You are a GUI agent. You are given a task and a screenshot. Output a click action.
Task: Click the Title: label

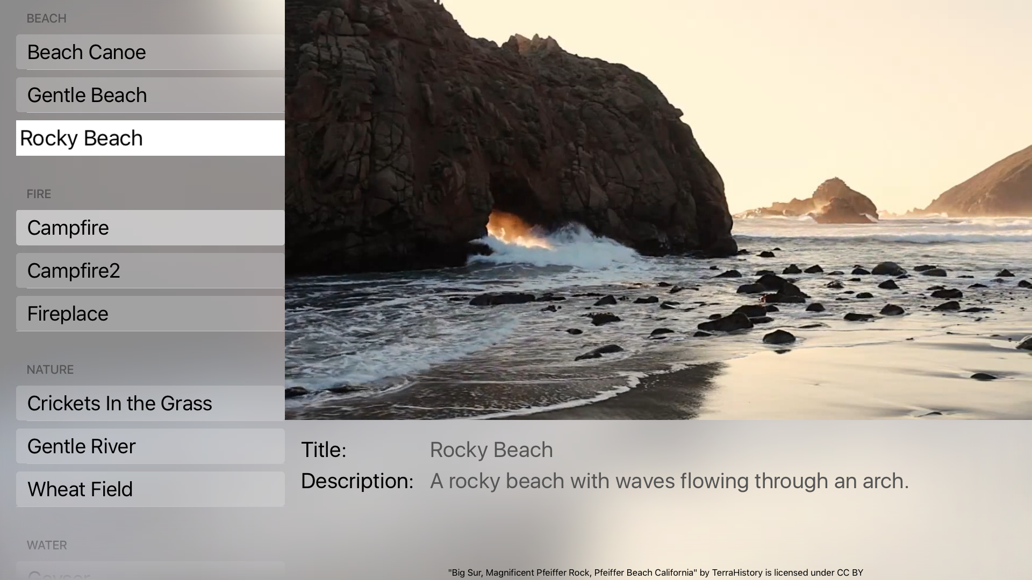(x=324, y=450)
